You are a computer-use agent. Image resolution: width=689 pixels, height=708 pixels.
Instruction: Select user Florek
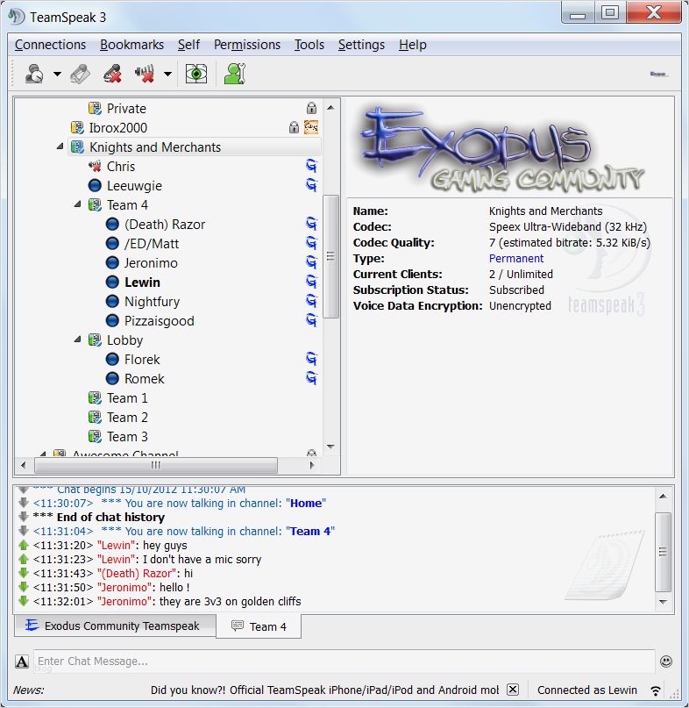[x=142, y=360]
